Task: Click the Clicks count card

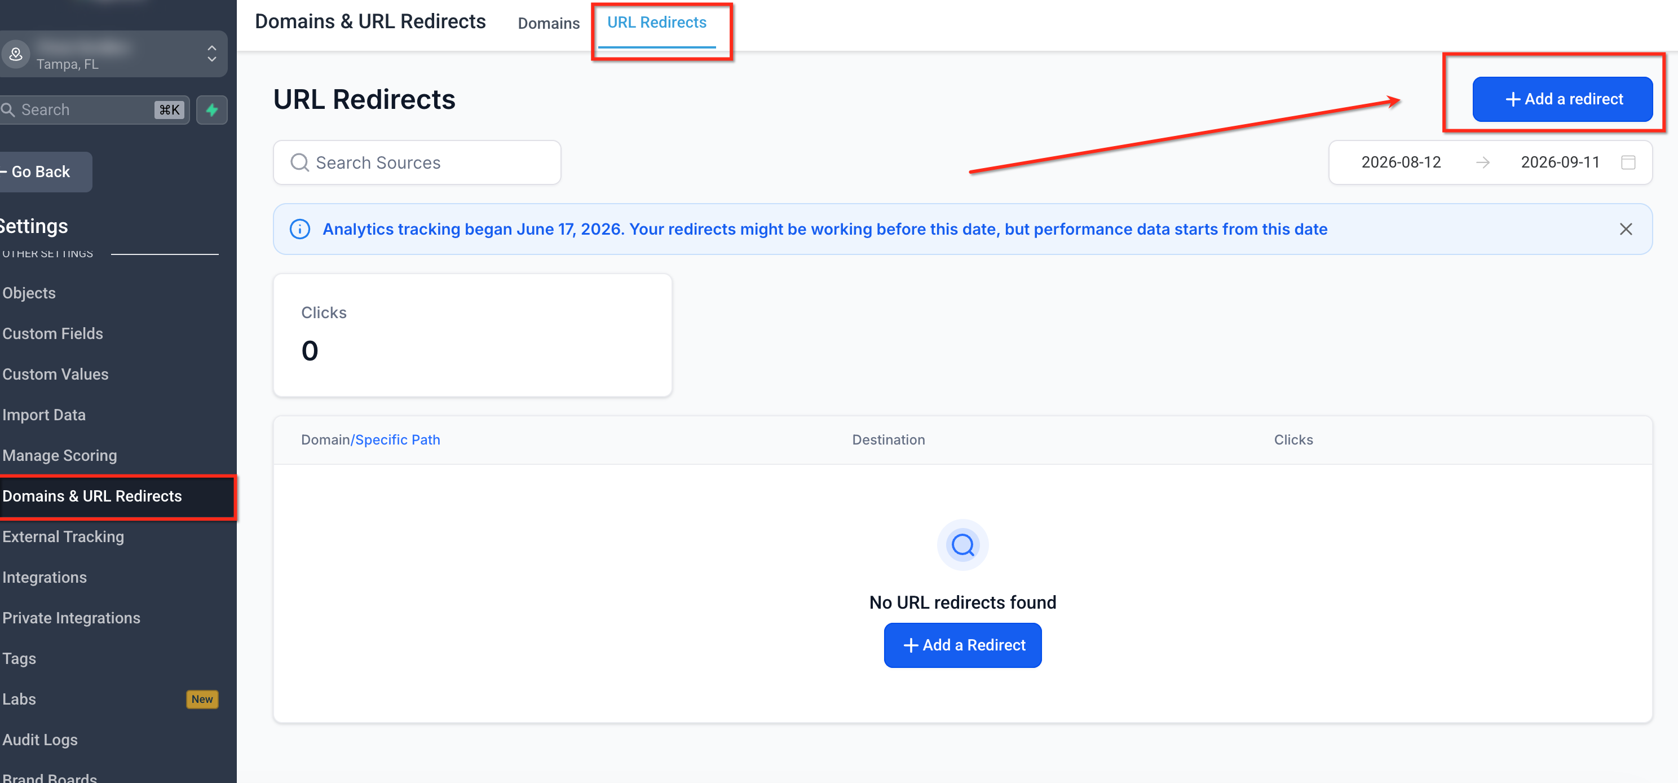Action: pyautogui.click(x=473, y=335)
